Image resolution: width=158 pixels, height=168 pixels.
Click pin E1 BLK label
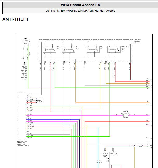click(x=29, y=94)
